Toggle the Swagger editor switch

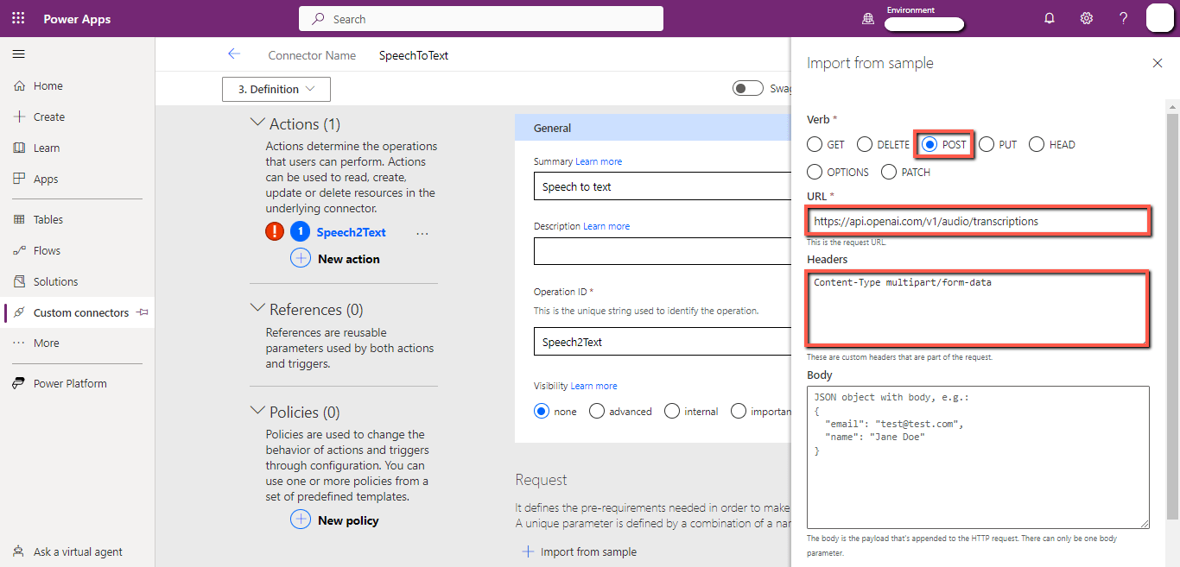coord(748,88)
